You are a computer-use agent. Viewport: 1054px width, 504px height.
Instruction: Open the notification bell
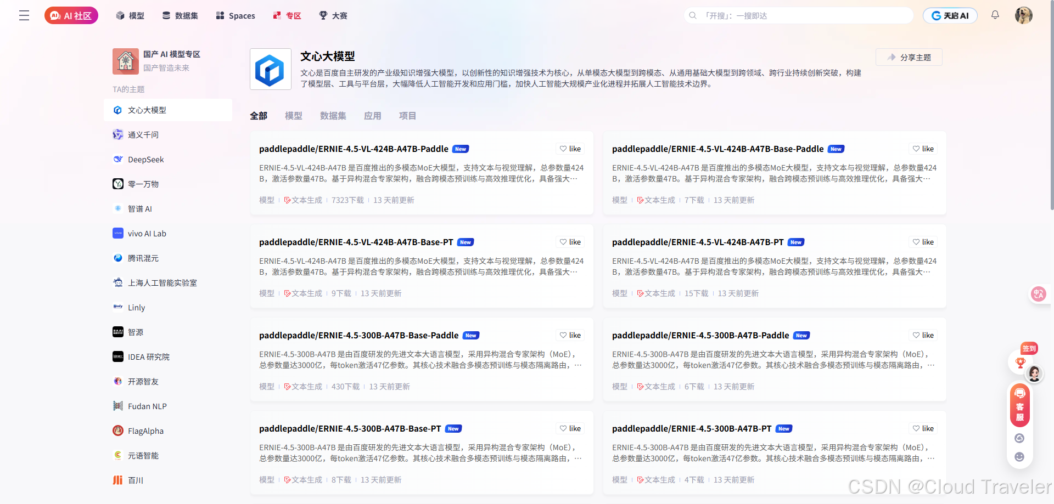(995, 15)
